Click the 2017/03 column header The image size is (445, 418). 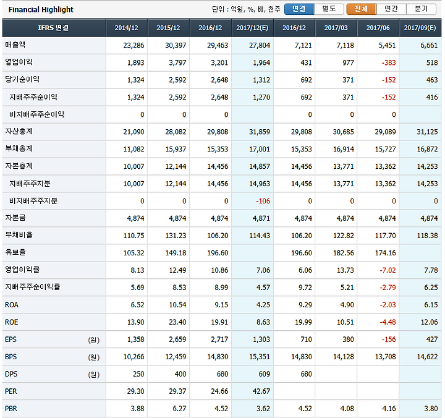[x=336, y=28]
